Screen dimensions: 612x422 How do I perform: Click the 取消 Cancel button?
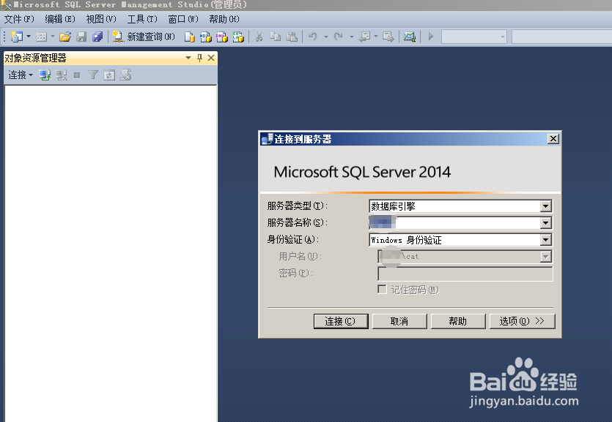pyautogui.click(x=399, y=321)
